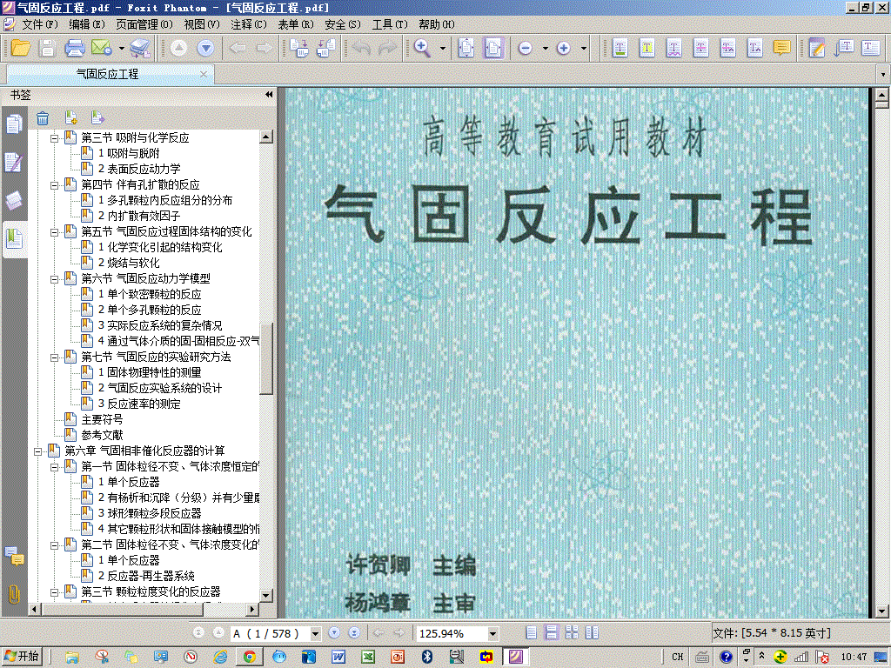Switch to continuous page layout view
This screenshot has width=891, height=668.
point(551,633)
